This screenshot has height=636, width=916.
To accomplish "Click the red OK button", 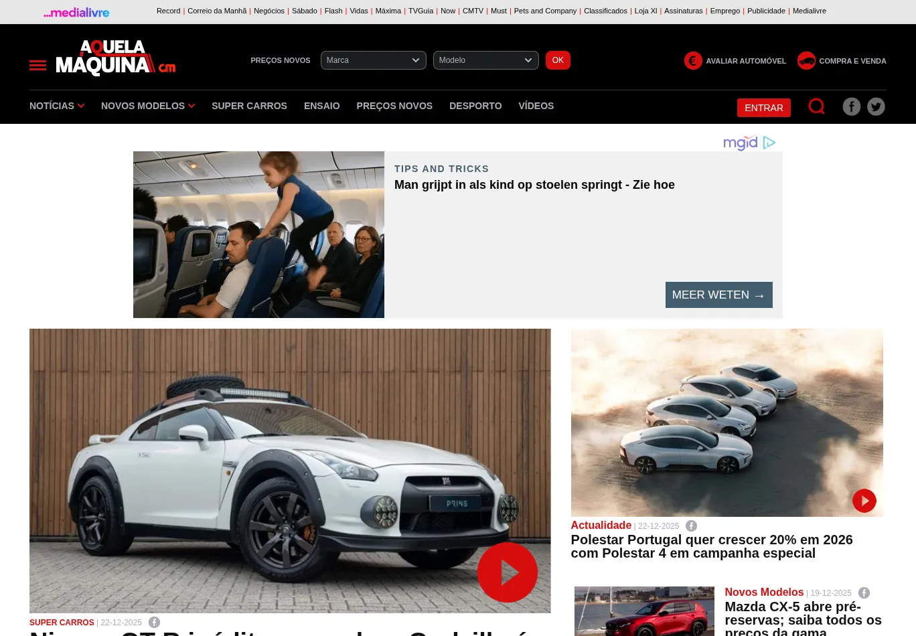I will tap(557, 60).
